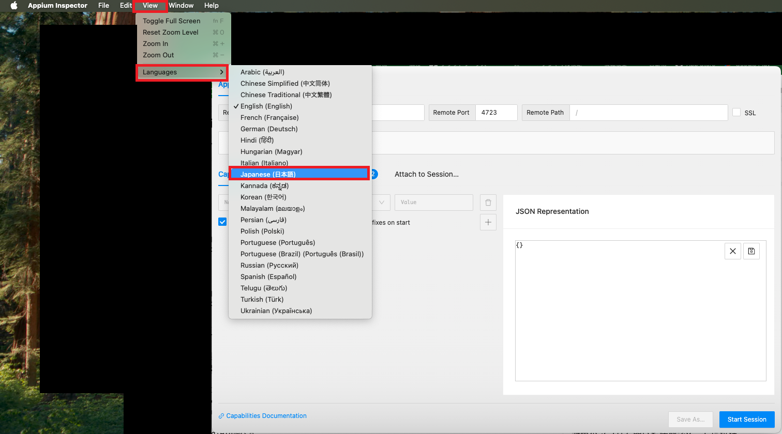
Task: Click inside the JSON Representation text area
Action: point(640,311)
